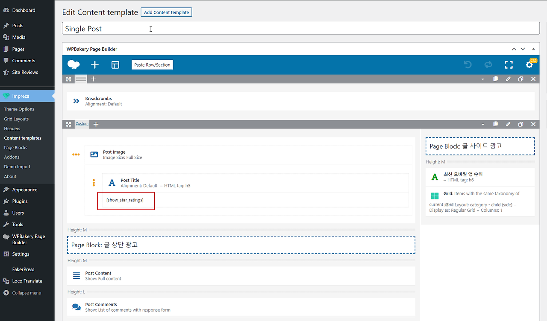Collapse the WPBakery Page Builder panel
The height and width of the screenshot is (321, 547).
(533, 49)
